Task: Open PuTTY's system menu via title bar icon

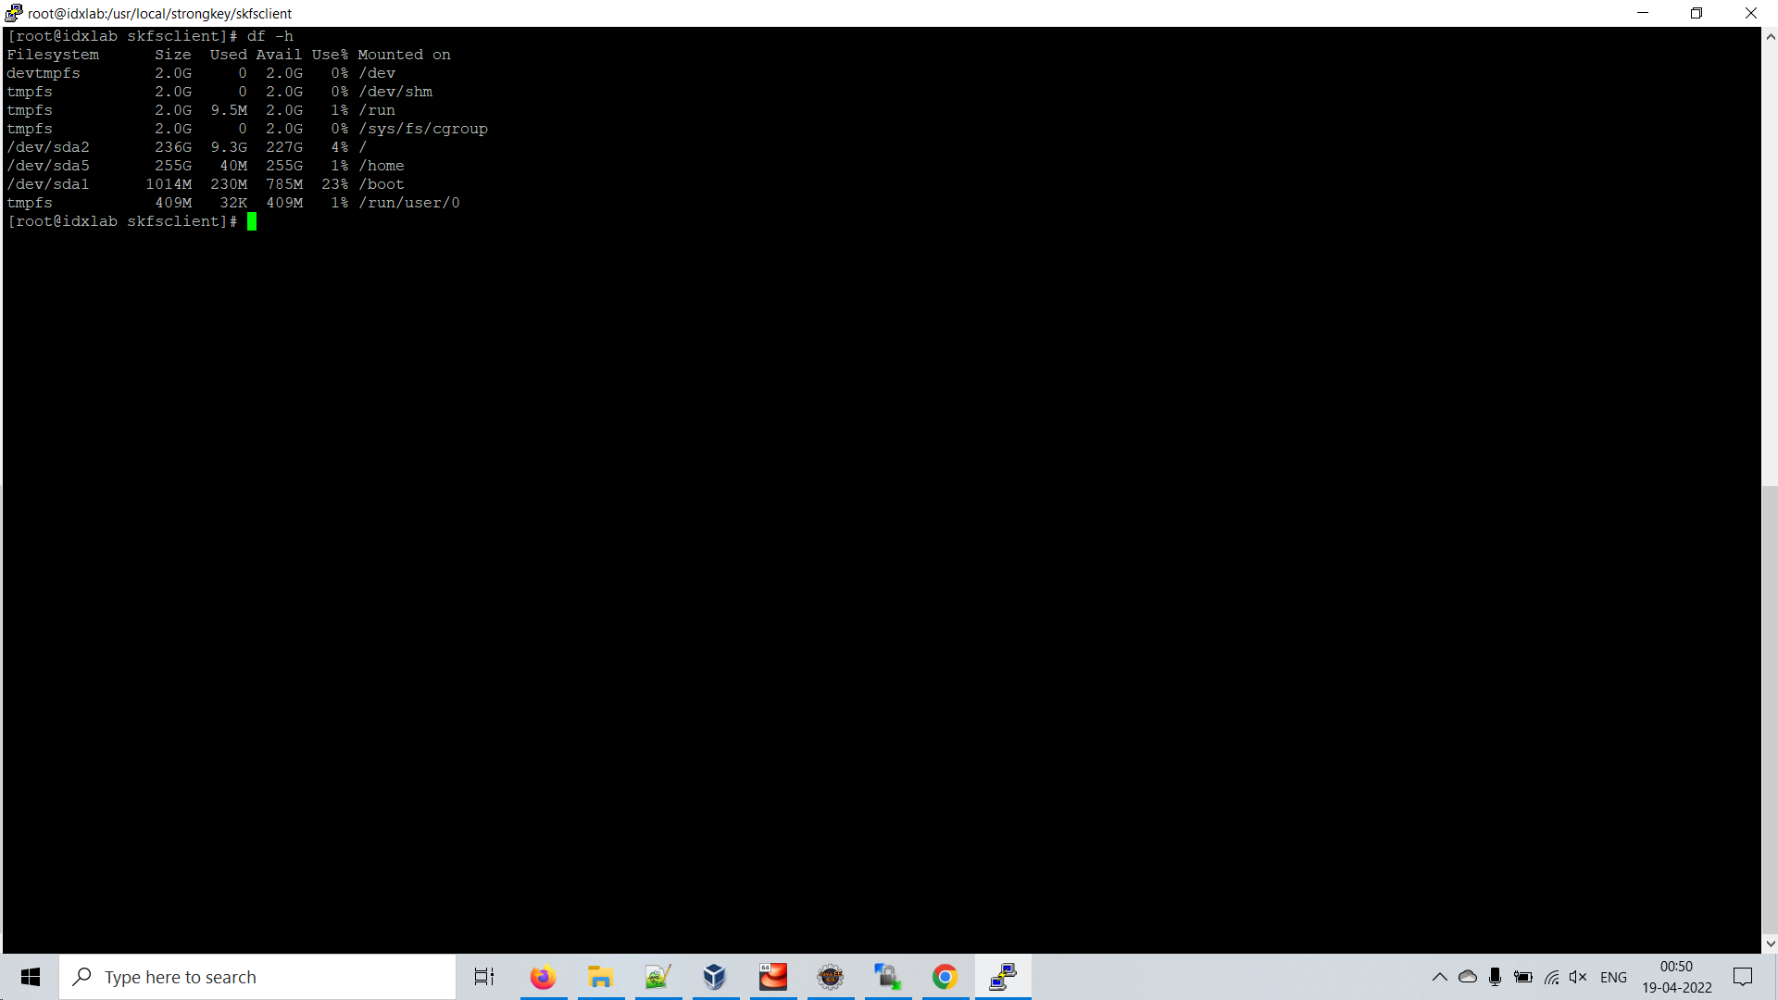Action: click(13, 13)
